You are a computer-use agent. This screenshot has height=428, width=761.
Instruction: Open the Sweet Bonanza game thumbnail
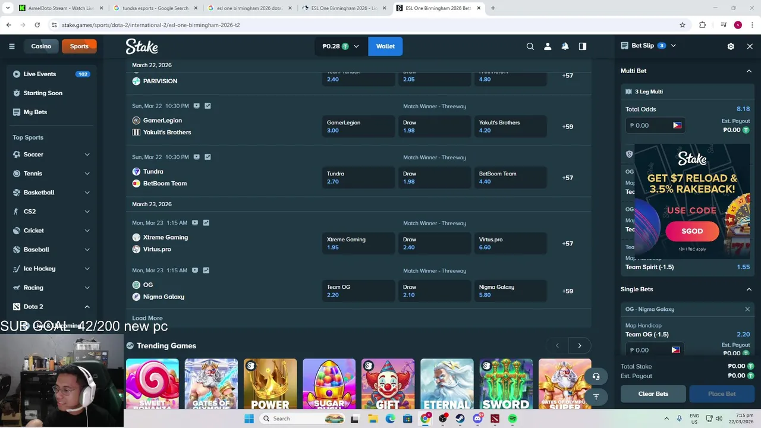152,384
